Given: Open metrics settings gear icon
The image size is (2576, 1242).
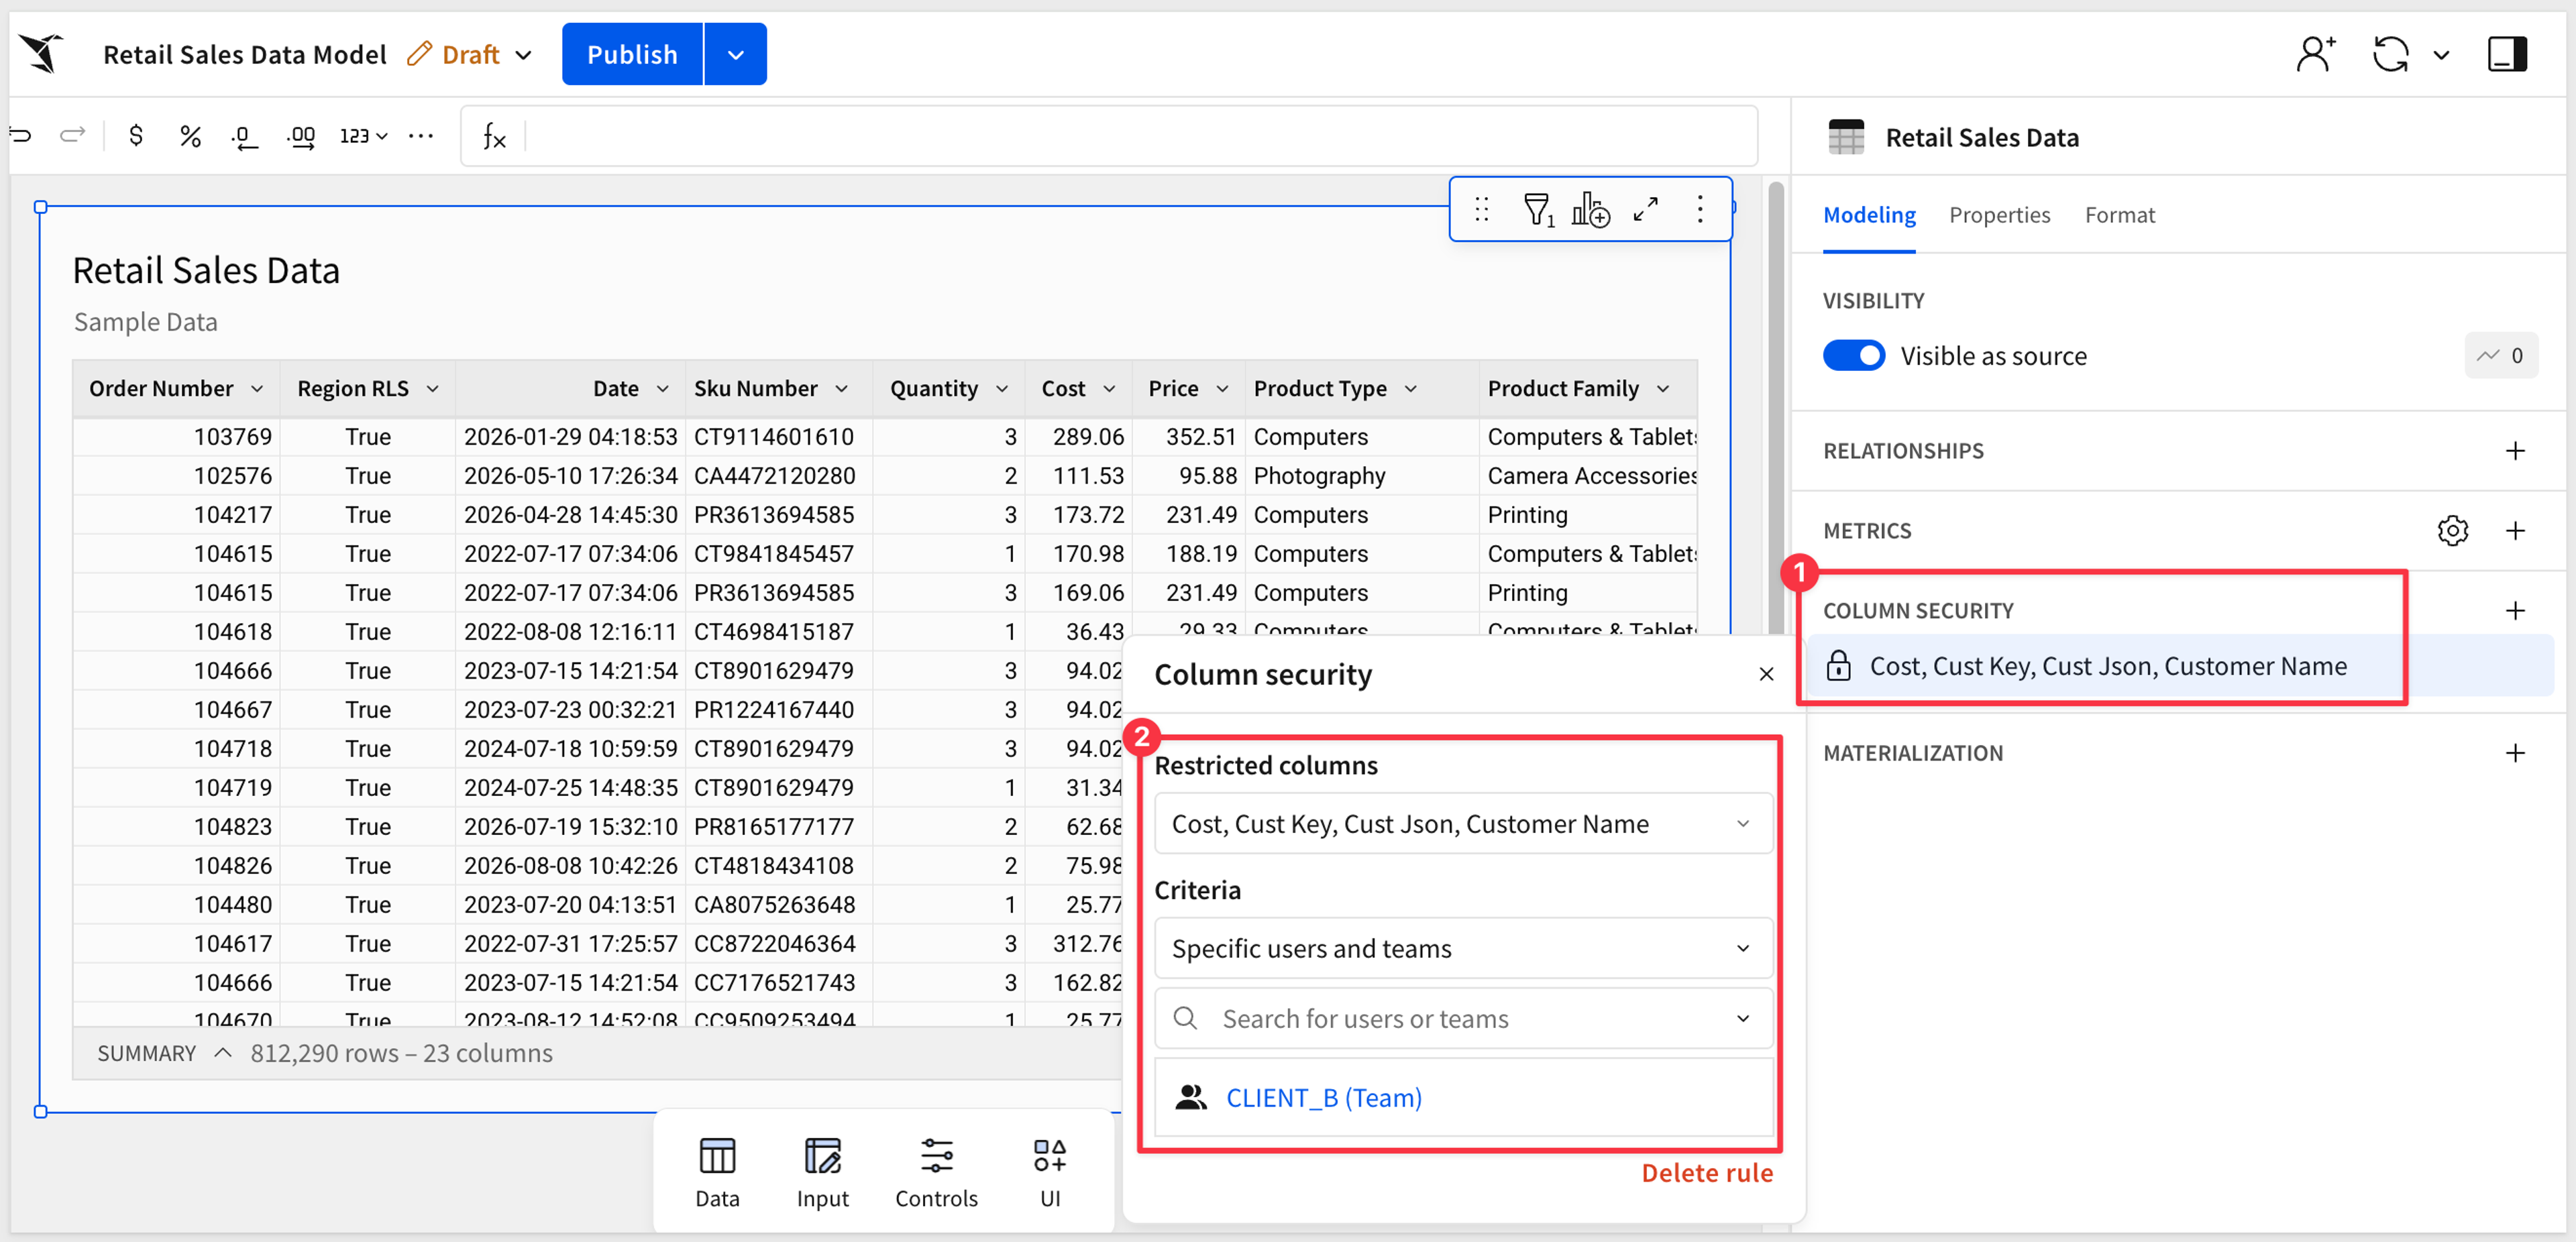Looking at the screenshot, I should [x=2453, y=531].
